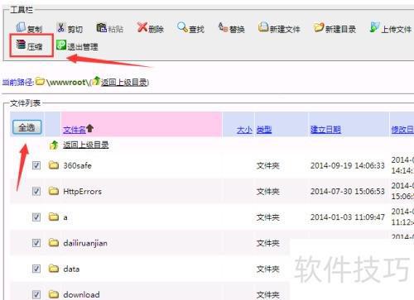
Task: Create a new file with 新建文件
Action: pos(279,28)
